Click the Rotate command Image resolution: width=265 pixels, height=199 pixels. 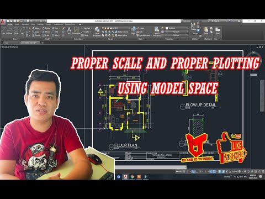(46, 28)
